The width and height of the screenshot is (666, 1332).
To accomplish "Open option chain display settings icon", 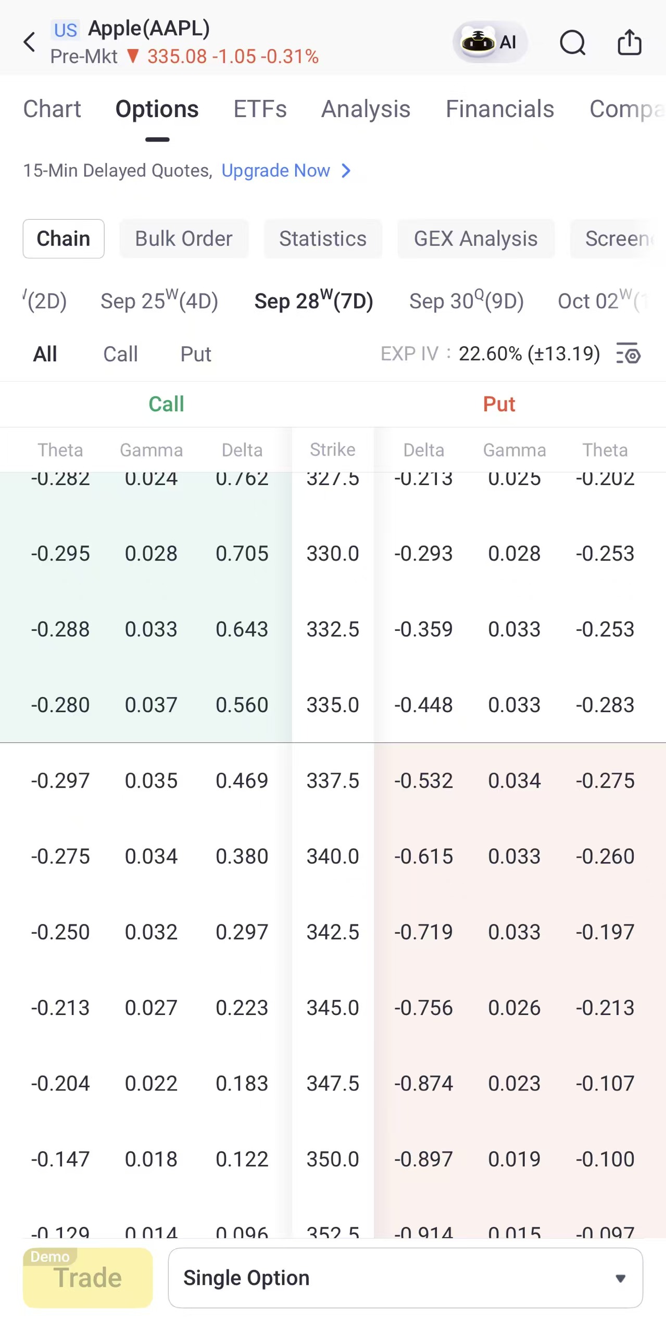I will [628, 354].
